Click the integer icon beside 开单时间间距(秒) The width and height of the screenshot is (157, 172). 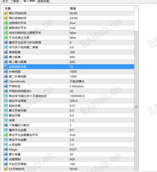click(x=6, y=91)
